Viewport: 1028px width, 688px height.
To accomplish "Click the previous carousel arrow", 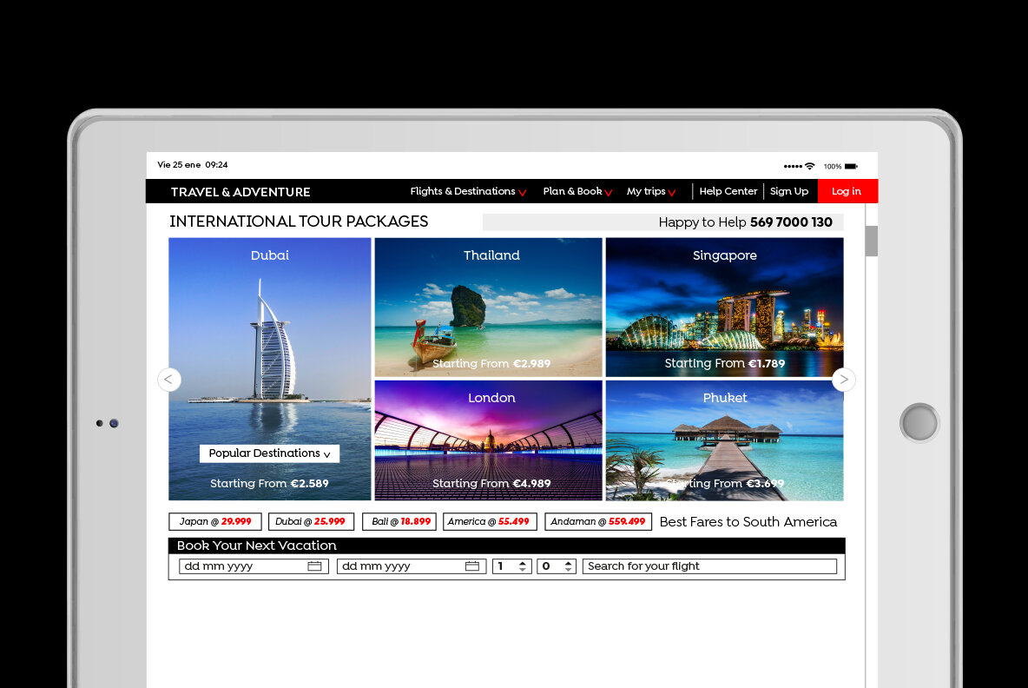I will pos(169,379).
